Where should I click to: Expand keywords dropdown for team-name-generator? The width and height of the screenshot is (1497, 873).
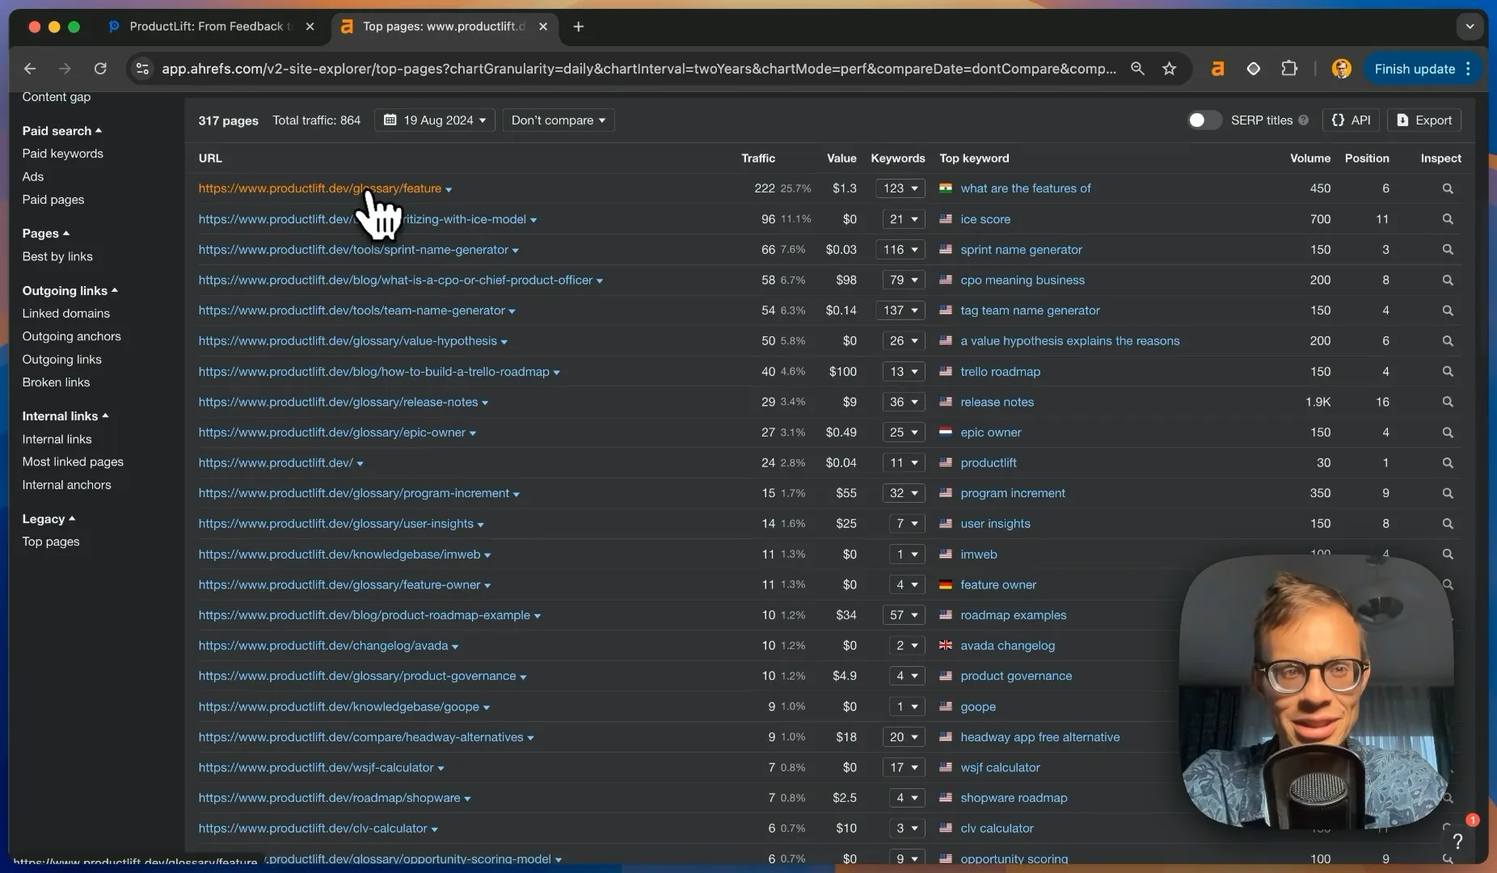point(900,310)
